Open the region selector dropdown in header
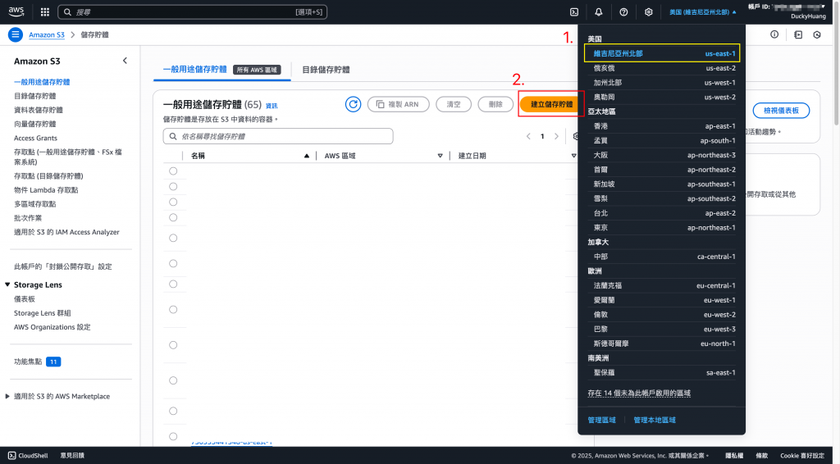Viewport: 840px width, 464px height. pos(702,11)
